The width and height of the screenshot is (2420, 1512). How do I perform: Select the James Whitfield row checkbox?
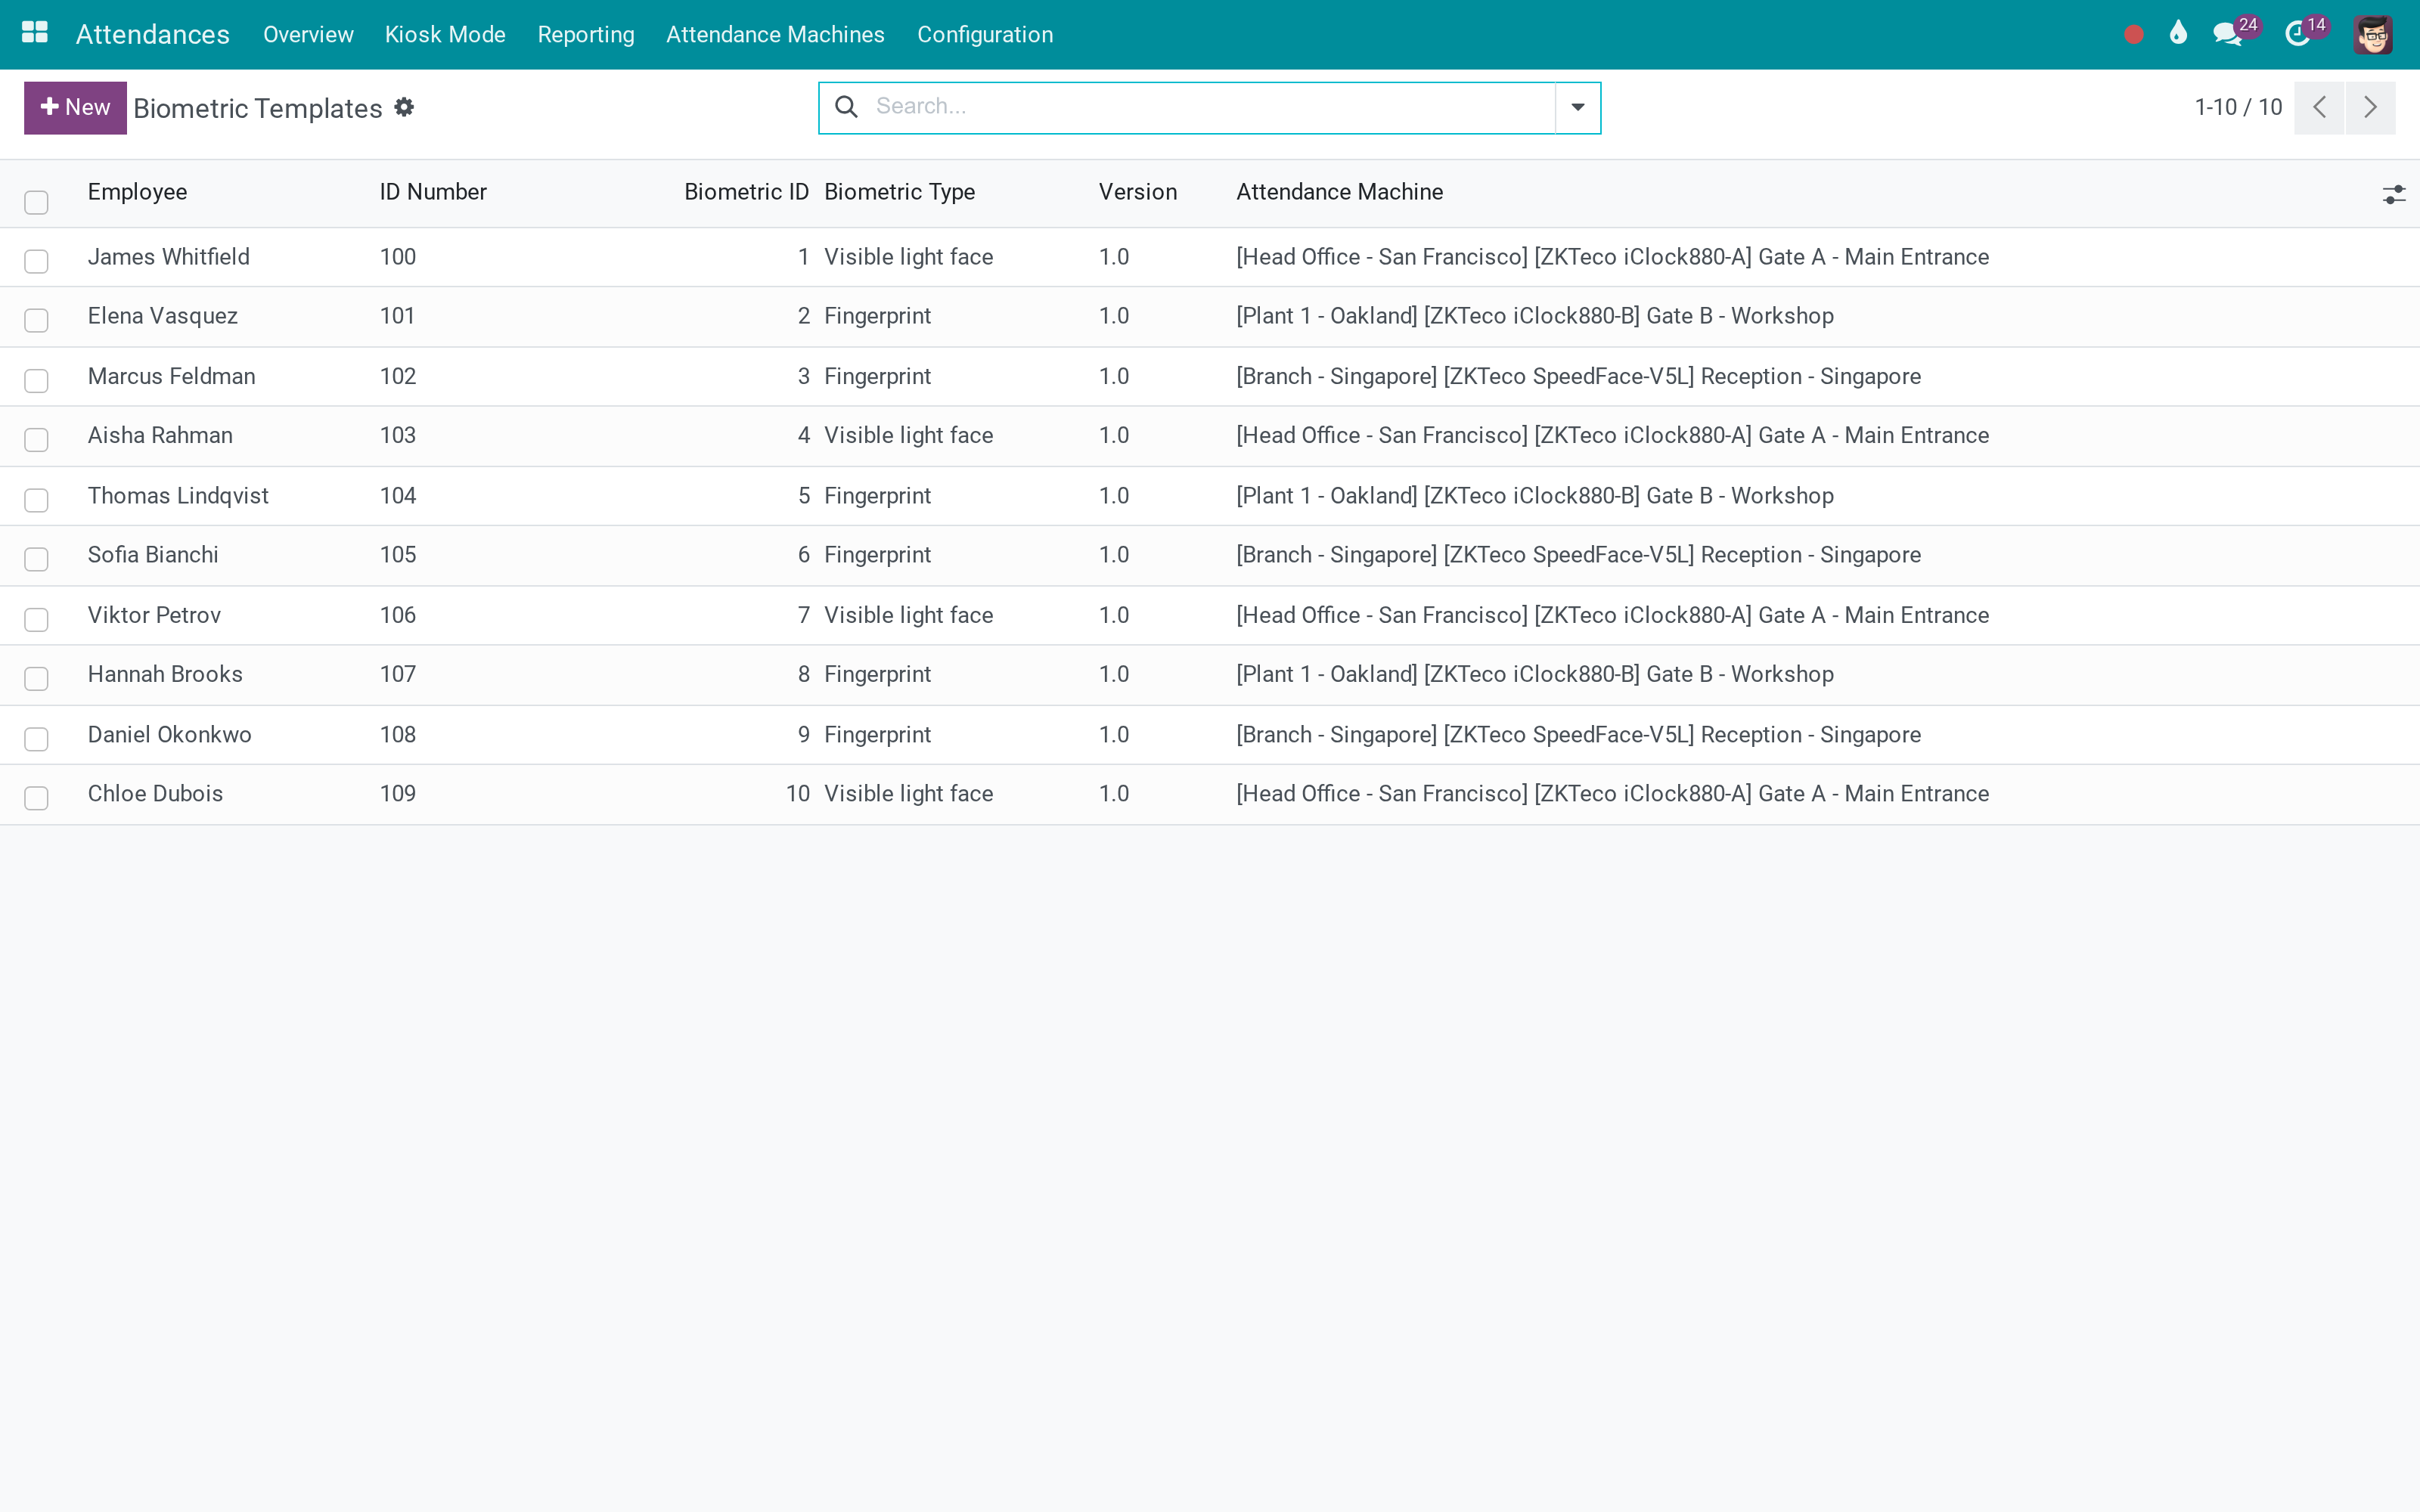37,261
